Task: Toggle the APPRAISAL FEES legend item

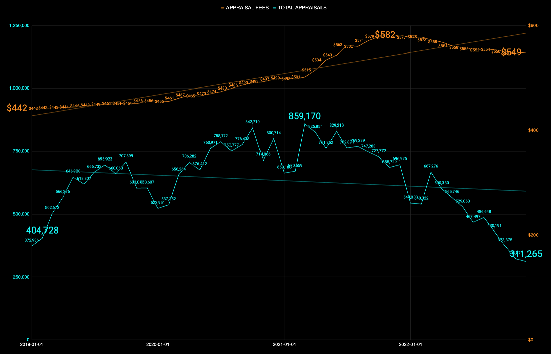Action: tap(245, 8)
